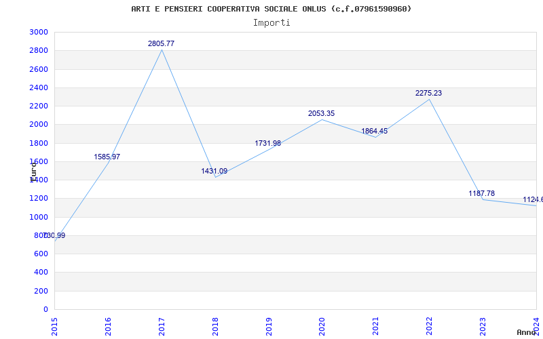Click the y-axis value 2000
The width and height of the screenshot is (543, 339).
click(39, 125)
